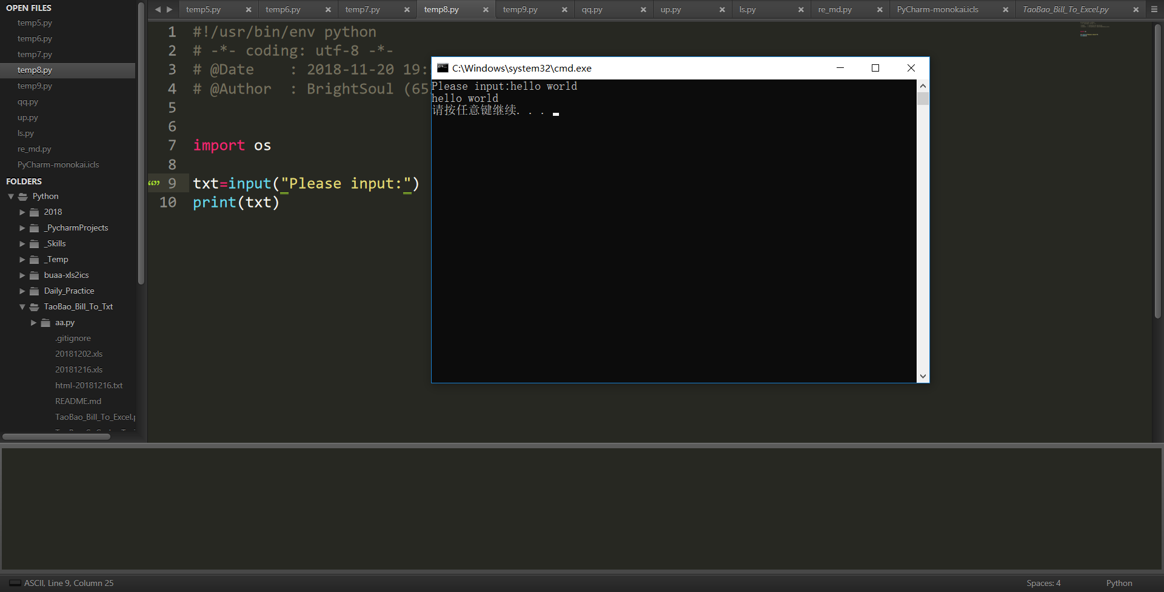
Task: Expand the 2018 folder
Action: pyautogui.click(x=22, y=212)
